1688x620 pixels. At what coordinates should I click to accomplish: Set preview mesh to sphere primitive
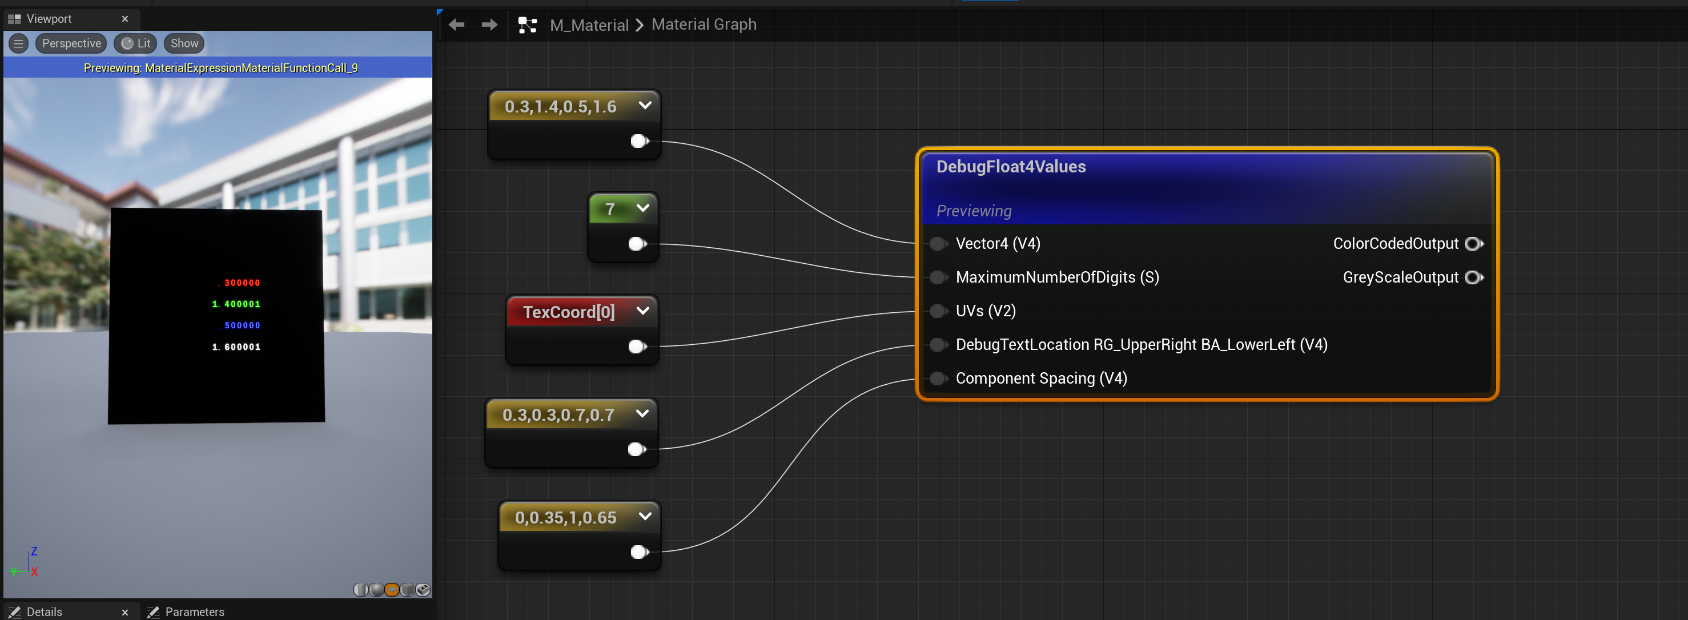(376, 589)
